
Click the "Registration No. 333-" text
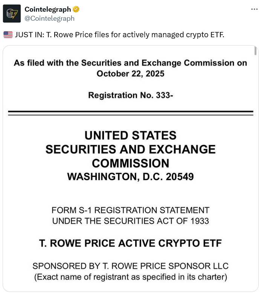point(130,95)
